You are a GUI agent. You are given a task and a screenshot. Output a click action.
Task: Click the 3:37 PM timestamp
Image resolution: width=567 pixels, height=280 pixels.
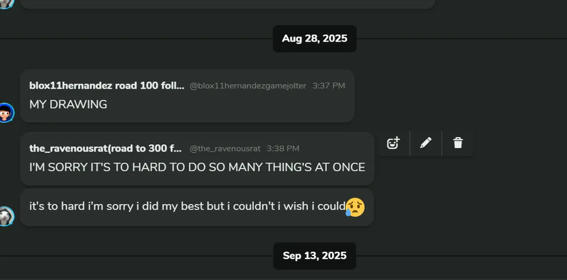[x=329, y=86]
